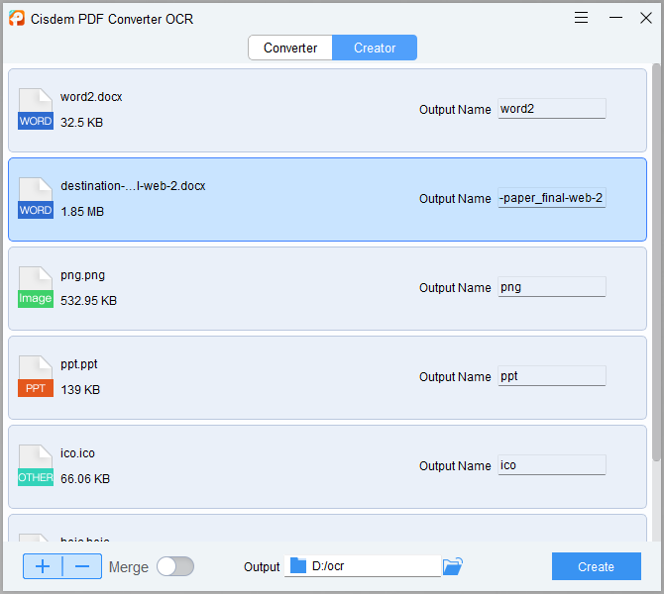The width and height of the screenshot is (664, 594).
Task: Click the vertical scrollbar thumb of file list
Action: 656,262
